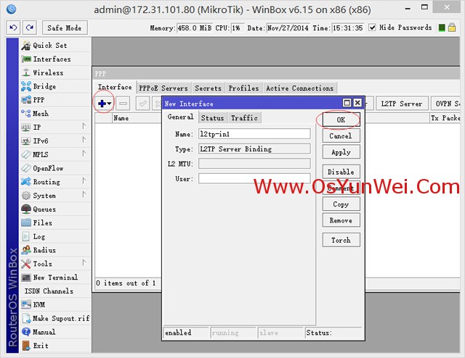Click the Tx Packet column header
The width and height of the screenshot is (465, 358).
(x=445, y=118)
